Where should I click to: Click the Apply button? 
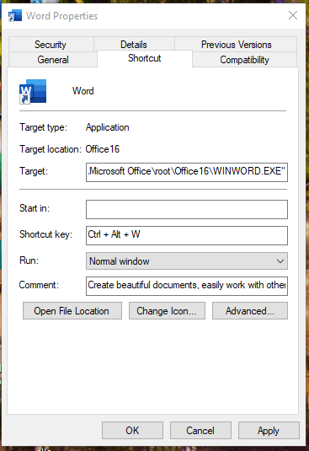(269, 430)
